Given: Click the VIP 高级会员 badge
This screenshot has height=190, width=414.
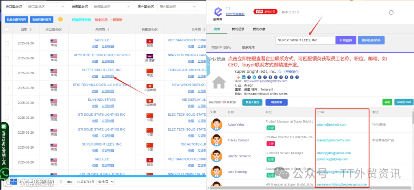Looking at the screenshot, I should [x=265, y=11].
